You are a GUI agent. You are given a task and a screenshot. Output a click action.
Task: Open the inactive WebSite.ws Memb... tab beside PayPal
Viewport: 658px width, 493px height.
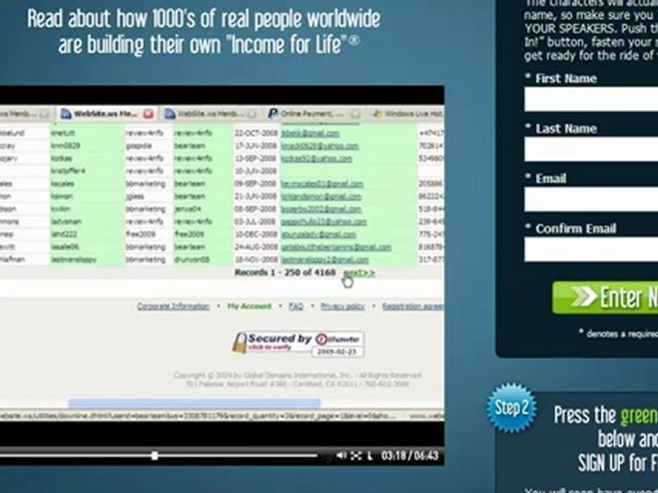(210, 114)
